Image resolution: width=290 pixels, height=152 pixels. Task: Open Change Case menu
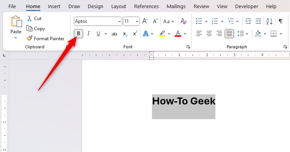click(169, 21)
